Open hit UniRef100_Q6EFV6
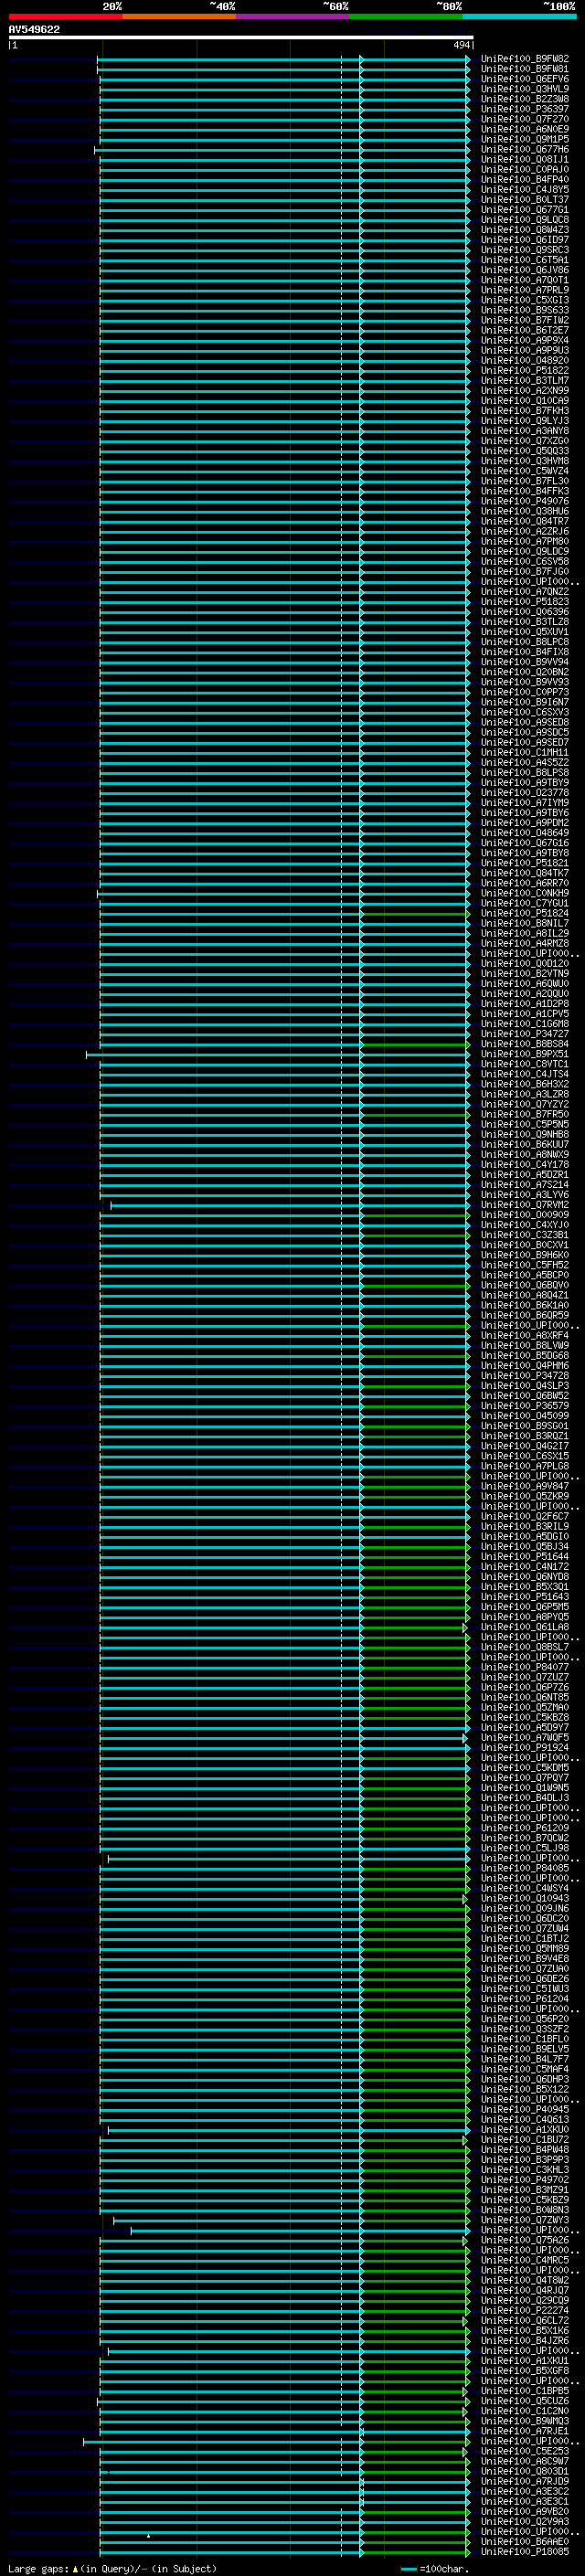This screenshot has height=2576, width=585. 524,79
